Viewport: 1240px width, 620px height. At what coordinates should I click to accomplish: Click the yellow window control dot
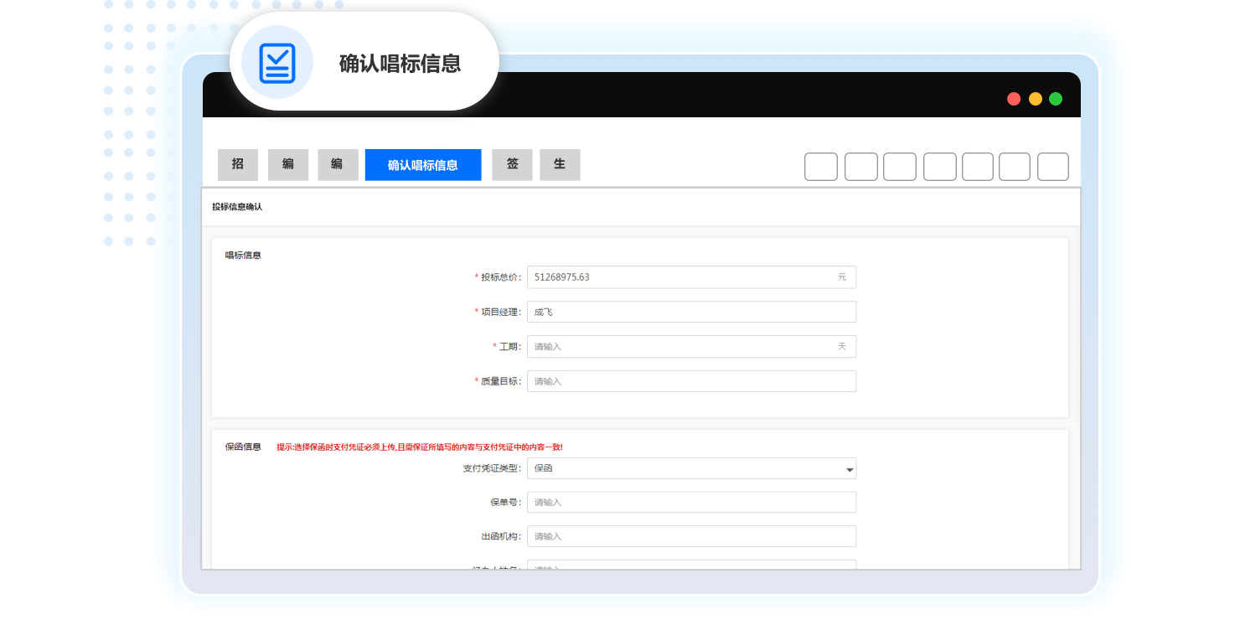[1035, 99]
